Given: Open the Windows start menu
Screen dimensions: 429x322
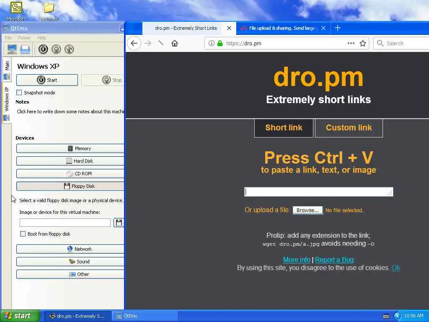Looking at the screenshot, I should pos(20,316).
